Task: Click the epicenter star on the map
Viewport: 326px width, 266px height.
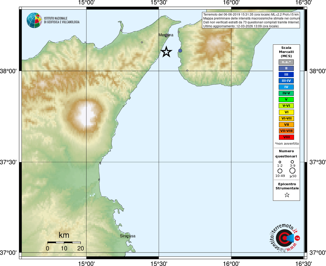Action: click(166, 52)
